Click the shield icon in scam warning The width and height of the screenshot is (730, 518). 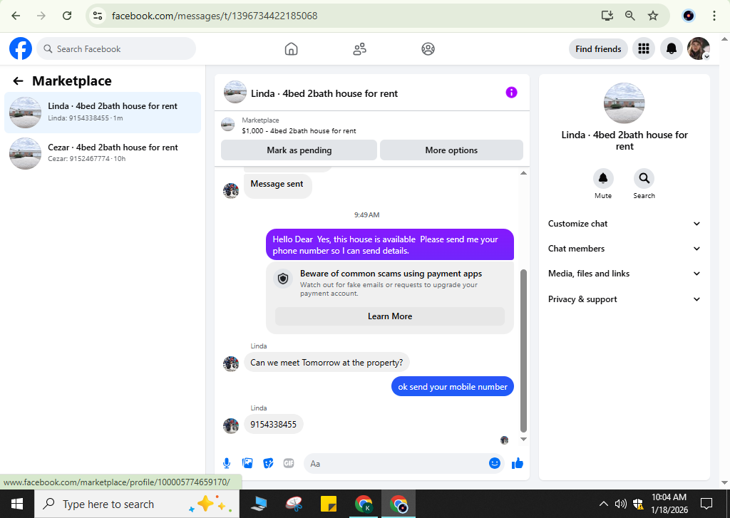[x=282, y=279]
